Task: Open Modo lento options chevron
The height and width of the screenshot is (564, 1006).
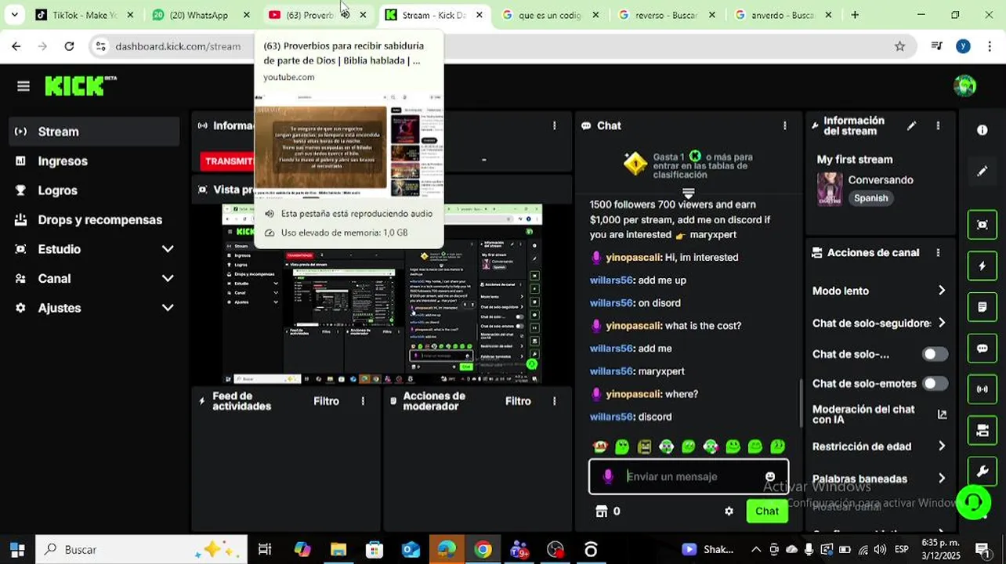Action: [x=942, y=291]
